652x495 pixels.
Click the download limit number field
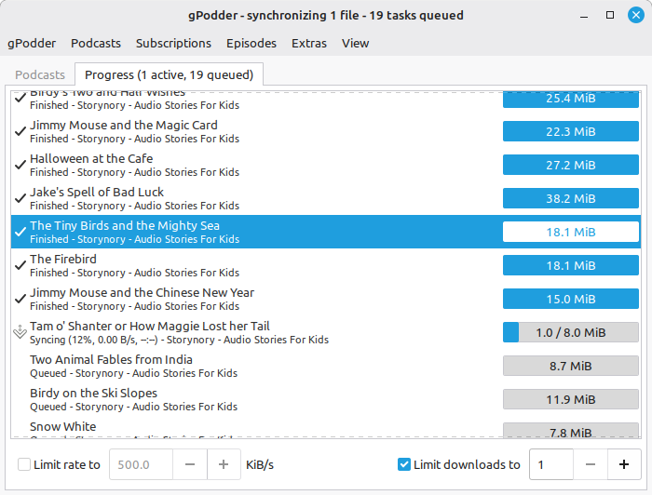pos(550,464)
